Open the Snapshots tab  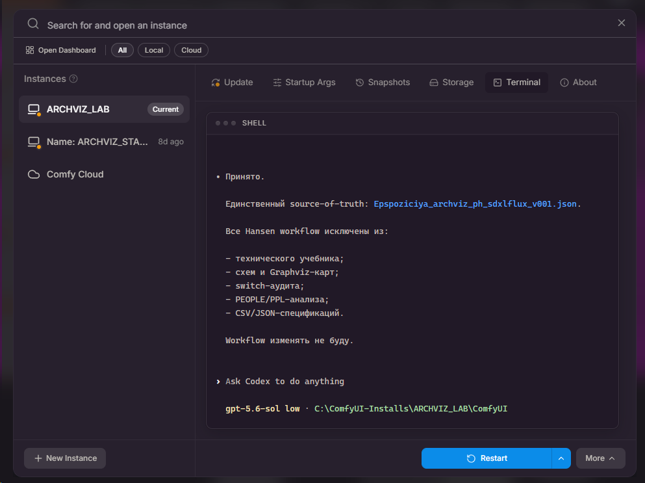(383, 83)
